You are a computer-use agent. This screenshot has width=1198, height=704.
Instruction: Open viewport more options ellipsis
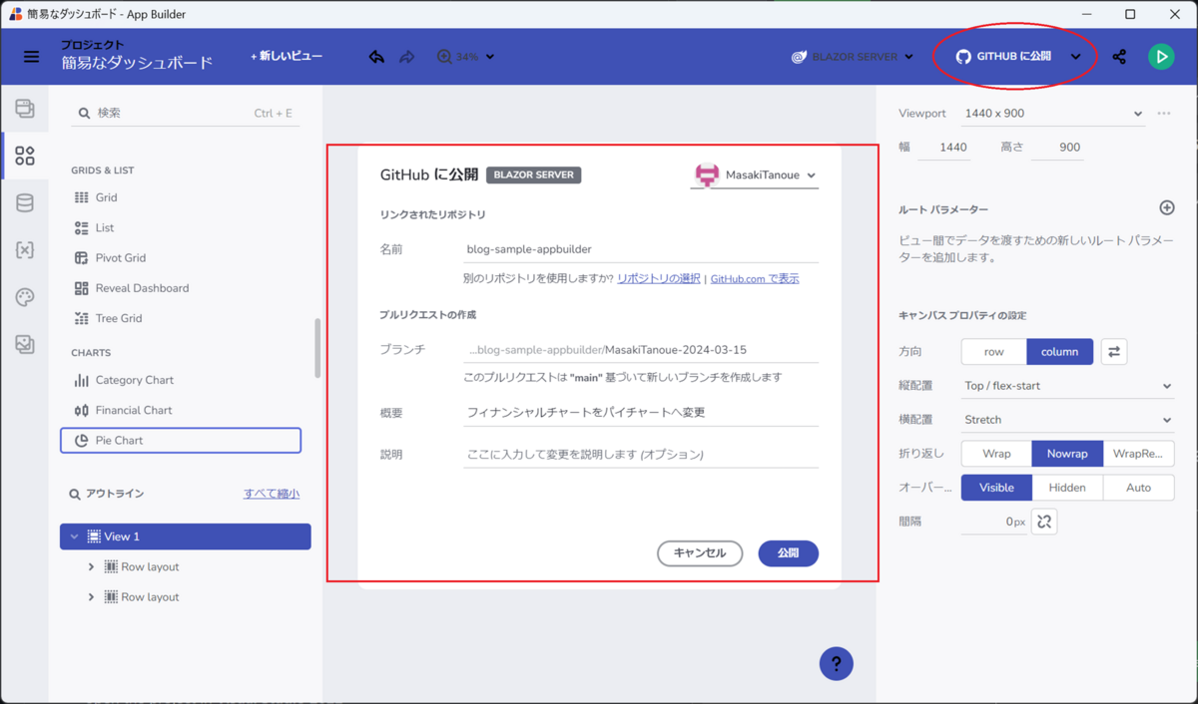[x=1164, y=114]
